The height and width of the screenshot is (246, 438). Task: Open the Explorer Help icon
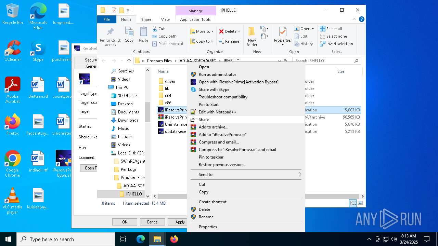[x=362, y=19]
